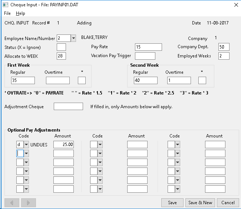Click the Second Week Overtime field

179,80
